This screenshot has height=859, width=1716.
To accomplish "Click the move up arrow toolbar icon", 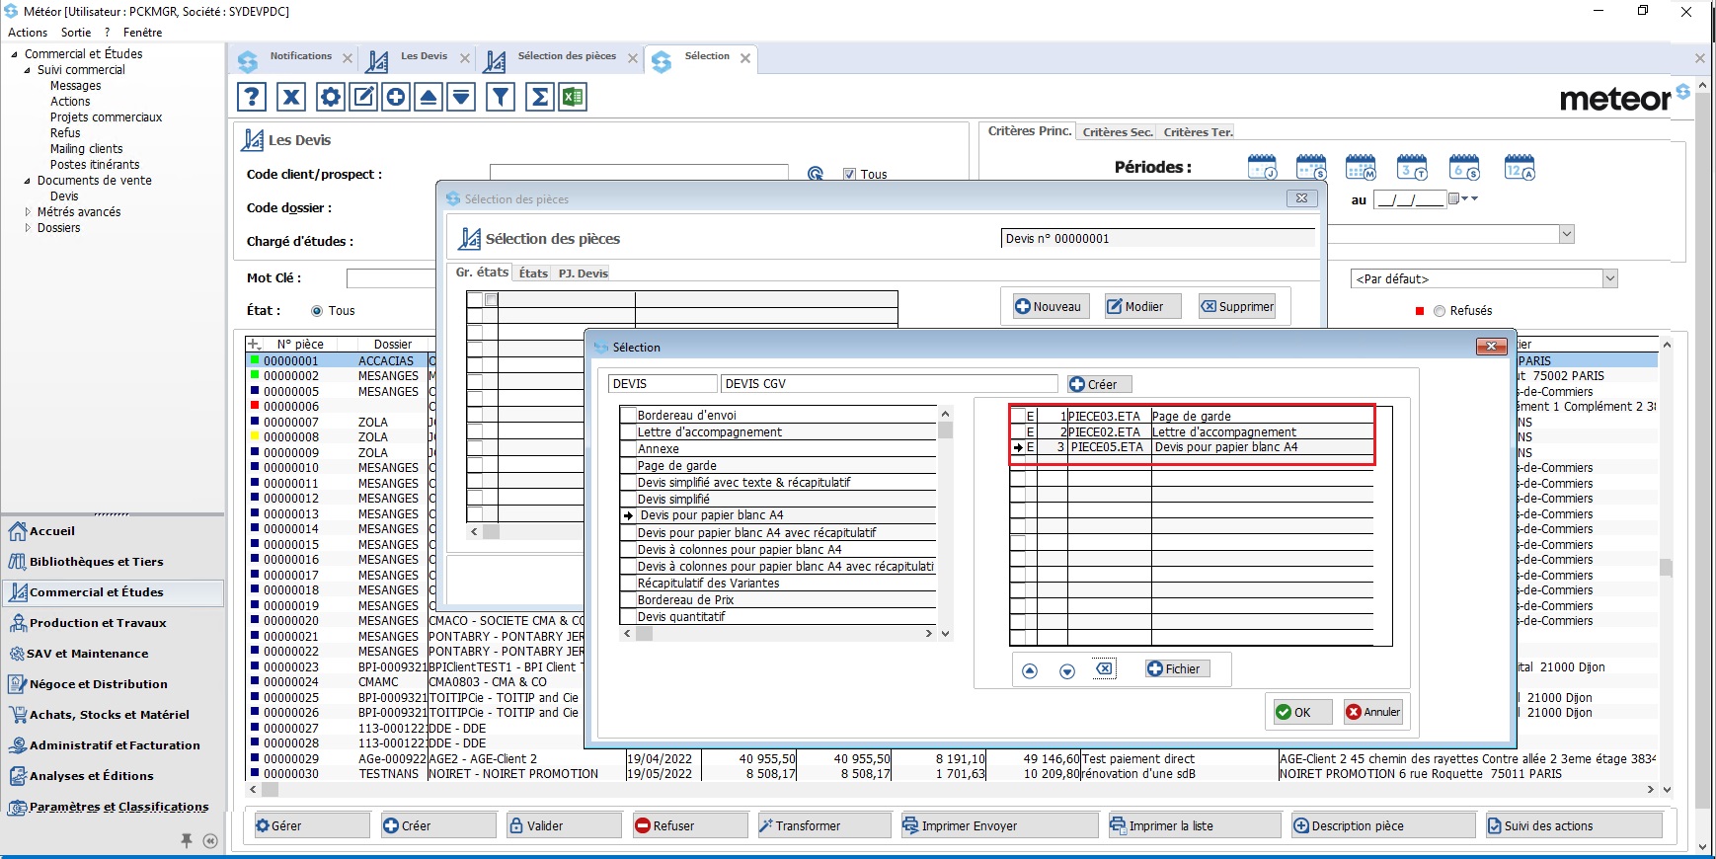I will (429, 97).
